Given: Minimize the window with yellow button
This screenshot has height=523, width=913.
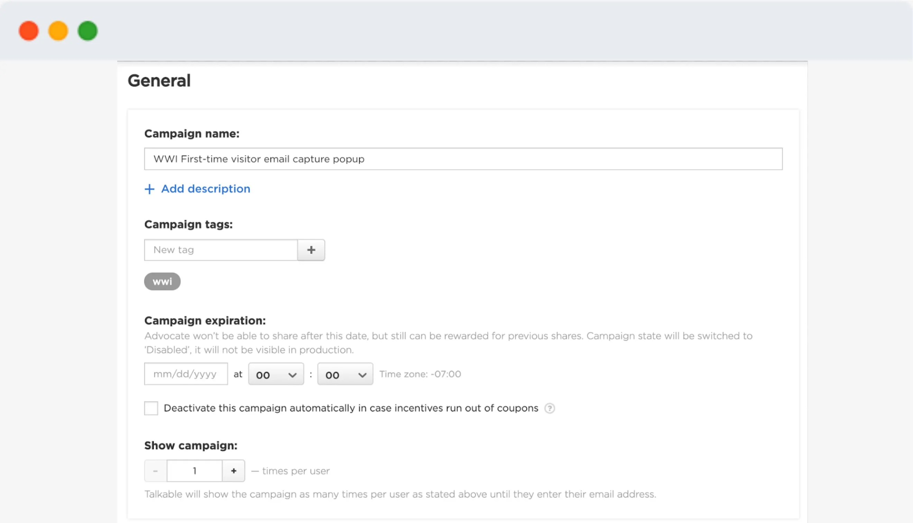Looking at the screenshot, I should [x=58, y=31].
